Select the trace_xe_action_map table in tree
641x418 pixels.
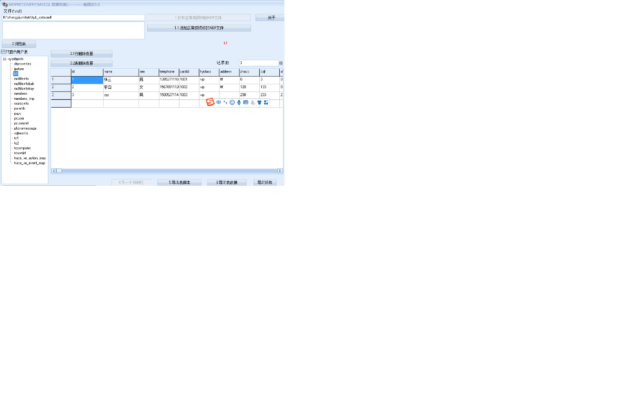click(30, 158)
